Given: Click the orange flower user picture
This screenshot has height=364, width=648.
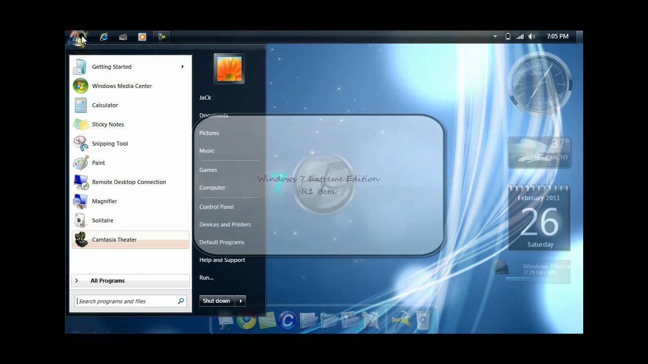Looking at the screenshot, I should [229, 69].
